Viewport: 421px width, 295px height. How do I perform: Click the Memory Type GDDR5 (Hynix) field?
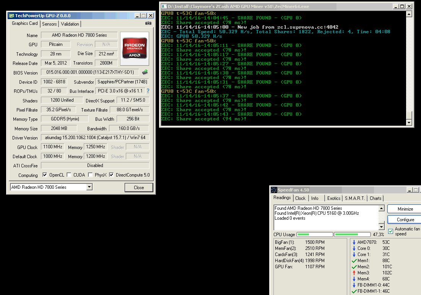(x=65, y=118)
